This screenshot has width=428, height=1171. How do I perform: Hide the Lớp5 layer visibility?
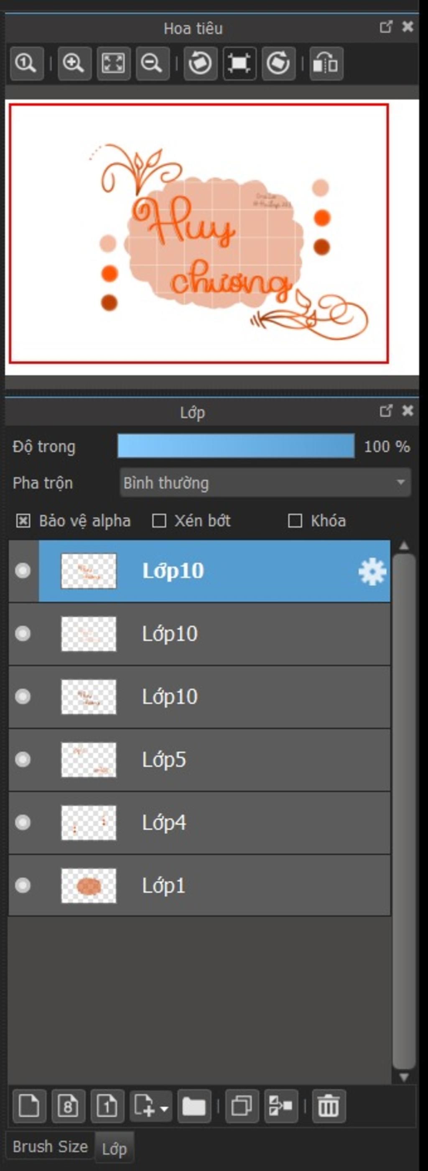(x=23, y=760)
